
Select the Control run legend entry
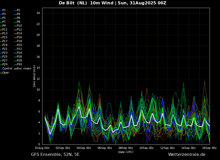click(x=7, y=69)
